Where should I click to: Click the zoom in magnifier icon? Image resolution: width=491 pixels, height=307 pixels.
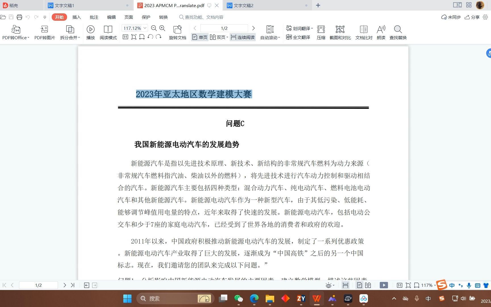(162, 28)
